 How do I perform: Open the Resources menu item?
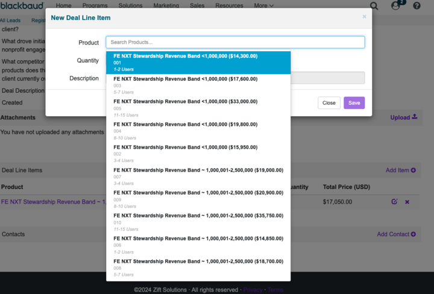coord(229,5)
